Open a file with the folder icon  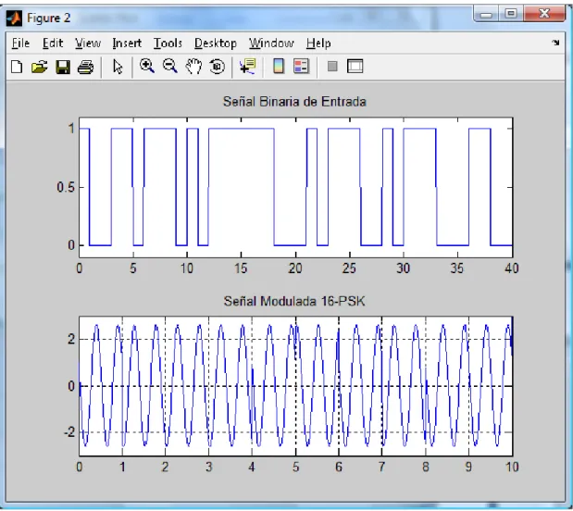click(40, 68)
